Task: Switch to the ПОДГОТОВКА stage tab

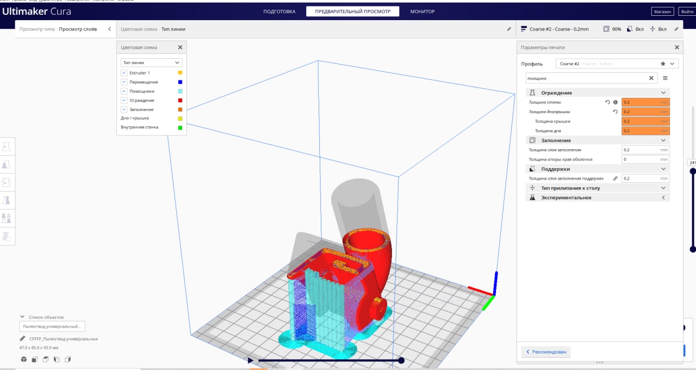Action: 279,11
